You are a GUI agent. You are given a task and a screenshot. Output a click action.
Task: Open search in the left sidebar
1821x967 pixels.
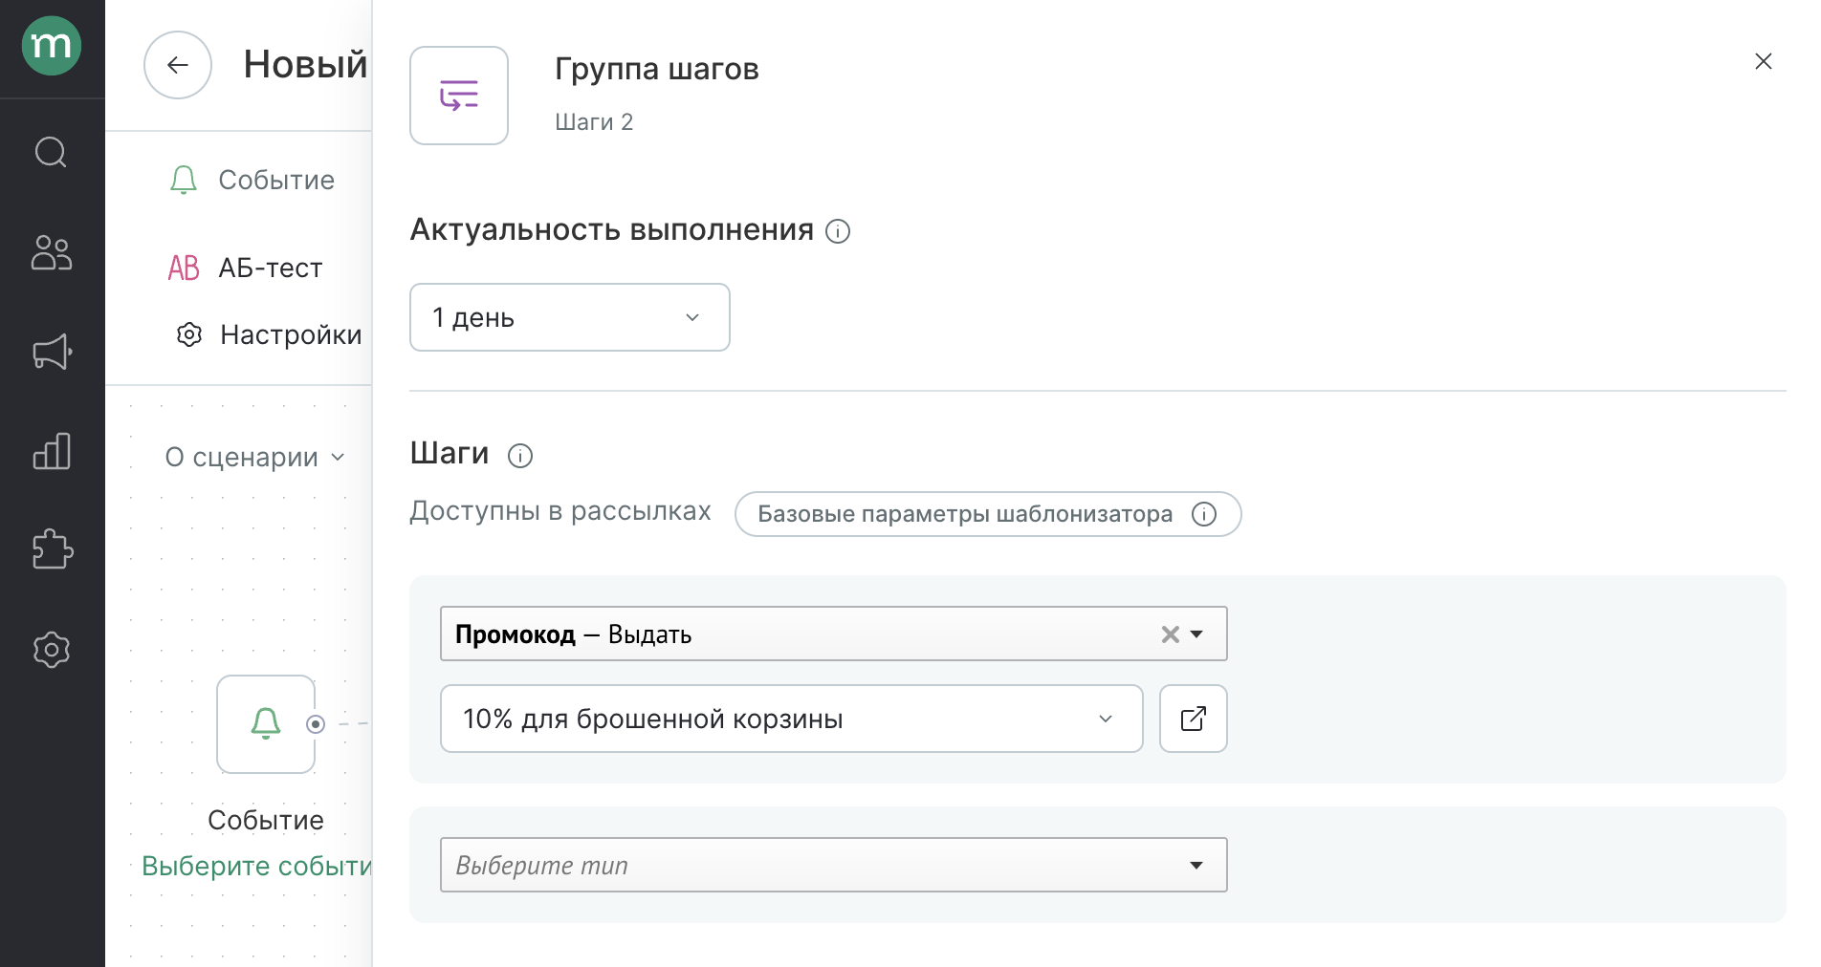tap(51, 152)
